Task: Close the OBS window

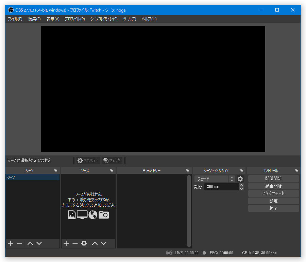Action: coord(292,10)
